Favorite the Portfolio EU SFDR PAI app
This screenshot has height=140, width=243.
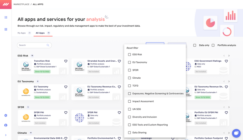coord(226,113)
